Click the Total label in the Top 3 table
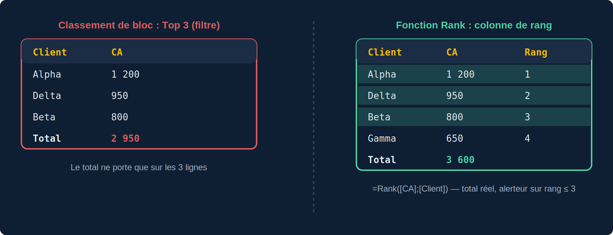Image resolution: width=613 pixels, height=235 pixels. point(47,139)
